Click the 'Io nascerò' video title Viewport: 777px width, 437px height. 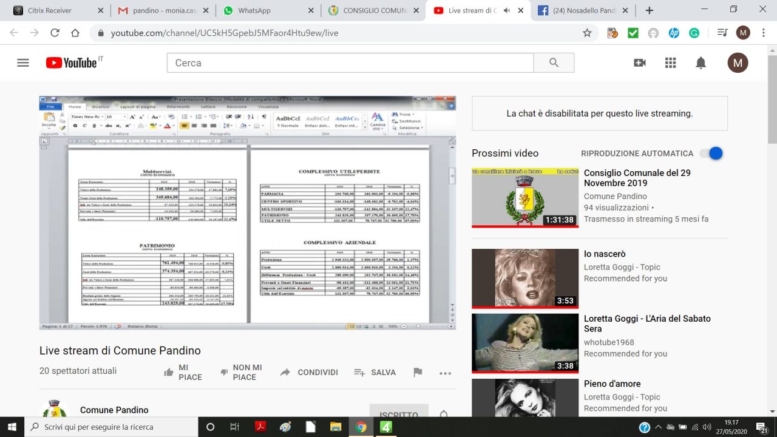605,254
